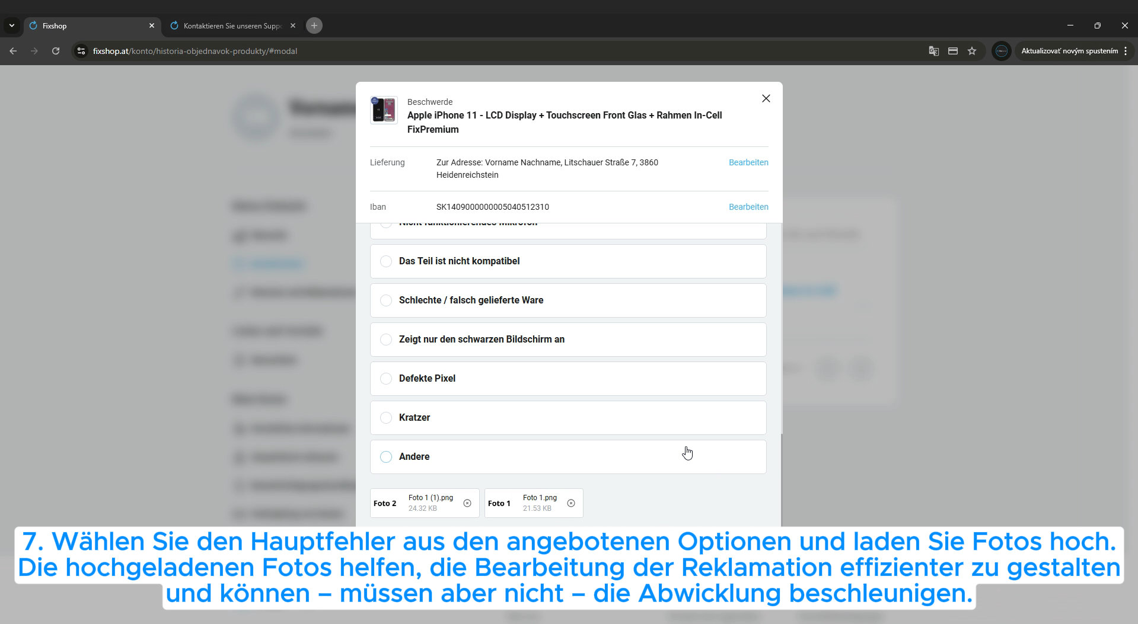
Task: Bookmark this page with star icon
Action: (972, 51)
